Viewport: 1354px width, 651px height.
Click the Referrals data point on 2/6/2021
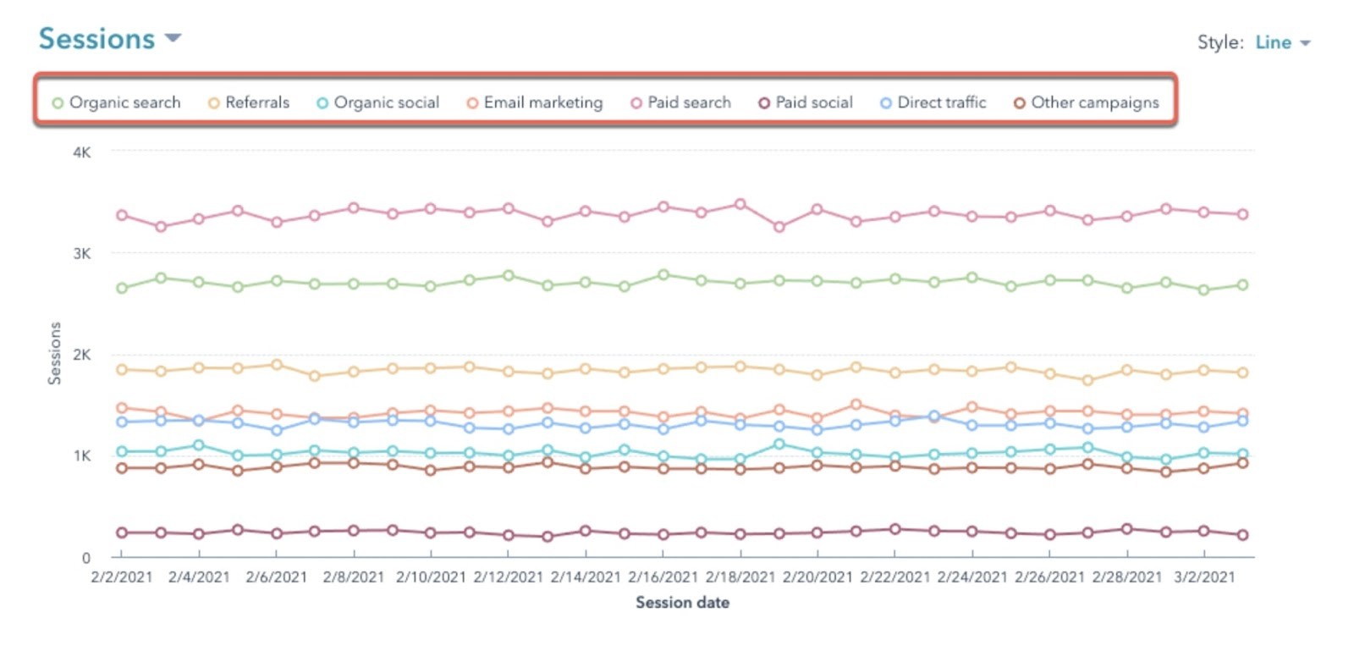point(276,365)
